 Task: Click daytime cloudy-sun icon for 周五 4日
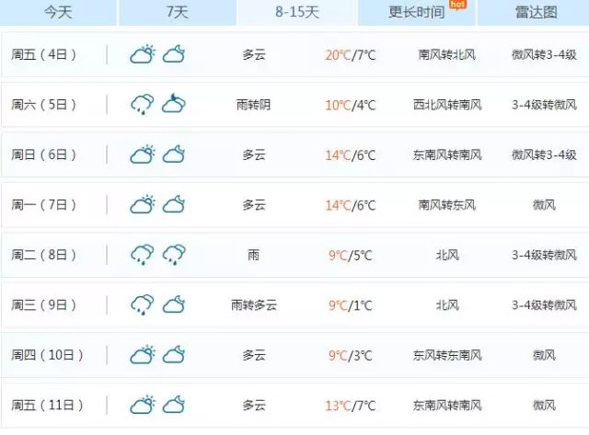[x=143, y=54]
